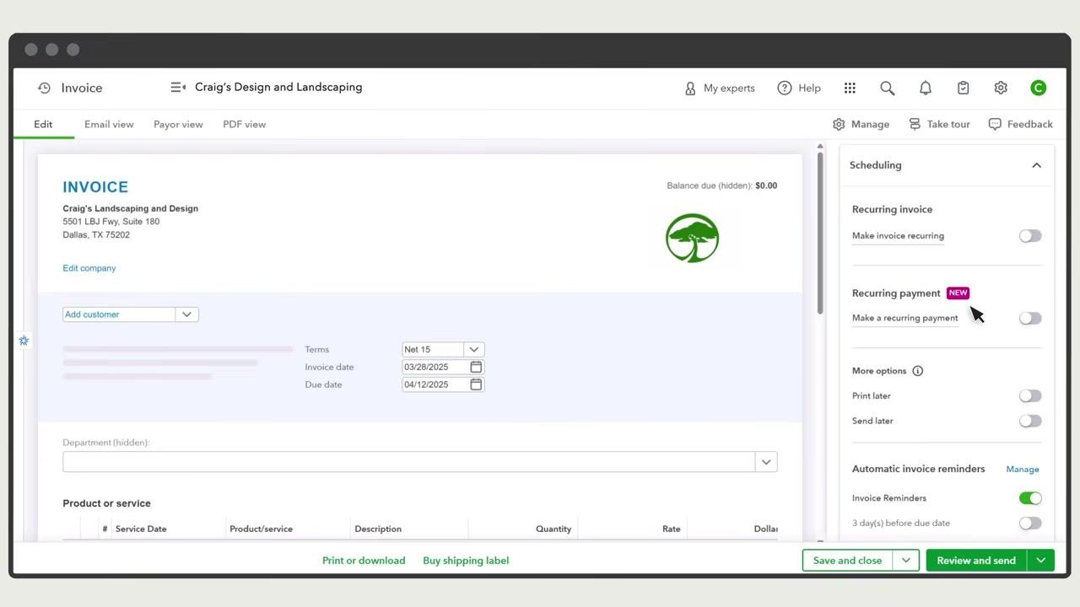The image size is (1080, 607).
Task: Toggle Make invoice recurring switch
Action: (1030, 236)
